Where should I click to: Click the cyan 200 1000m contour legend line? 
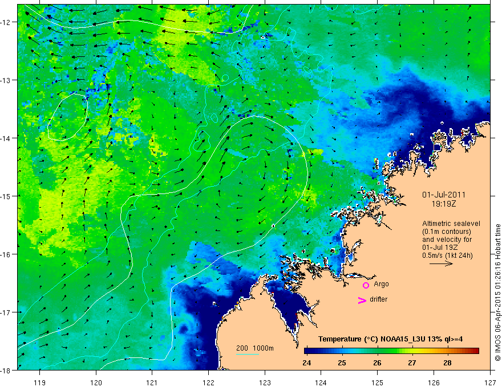point(248,354)
